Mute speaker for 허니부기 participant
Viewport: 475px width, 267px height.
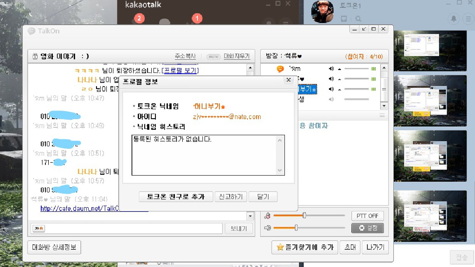331,89
